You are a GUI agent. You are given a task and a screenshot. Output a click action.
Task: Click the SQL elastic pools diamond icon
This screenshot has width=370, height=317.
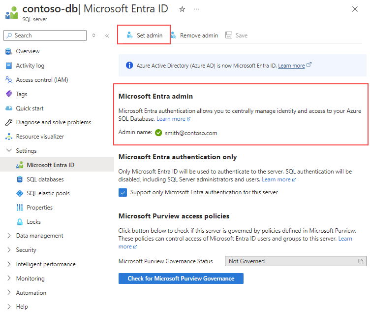20,193
